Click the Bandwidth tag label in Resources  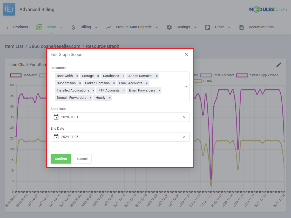[x=65, y=76]
